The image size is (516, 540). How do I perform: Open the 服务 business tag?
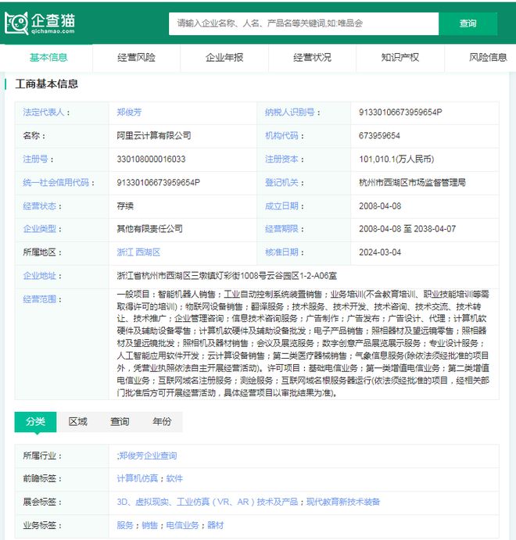pos(125,525)
